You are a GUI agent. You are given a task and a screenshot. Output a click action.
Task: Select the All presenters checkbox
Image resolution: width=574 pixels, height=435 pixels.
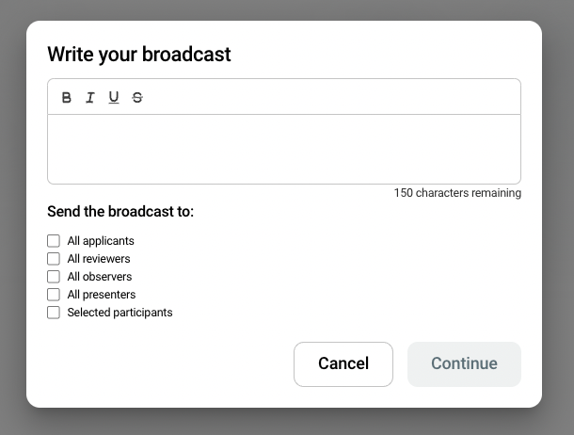click(x=54, y=295)
